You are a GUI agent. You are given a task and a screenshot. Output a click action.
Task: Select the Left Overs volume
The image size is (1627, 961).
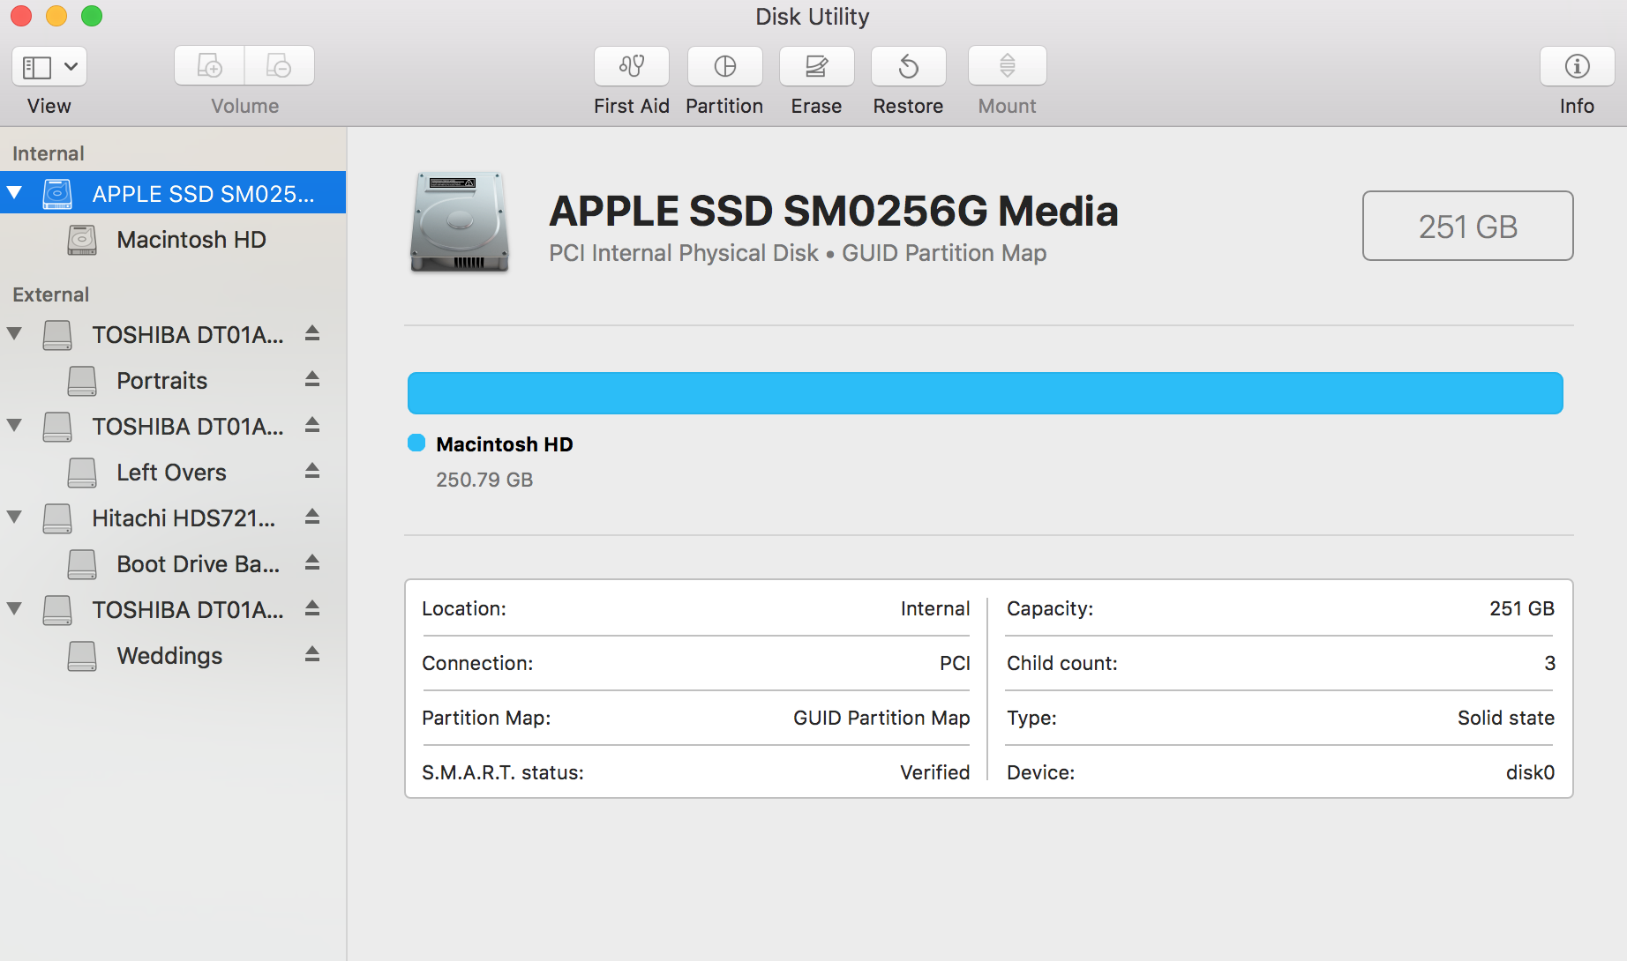click(172, 473)
